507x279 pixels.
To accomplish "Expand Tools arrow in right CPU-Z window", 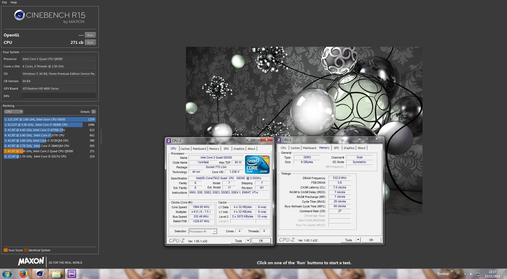I will click(358, 240).
